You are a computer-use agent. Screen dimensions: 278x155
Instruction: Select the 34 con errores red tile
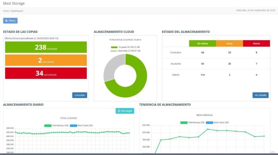(46, 73)
